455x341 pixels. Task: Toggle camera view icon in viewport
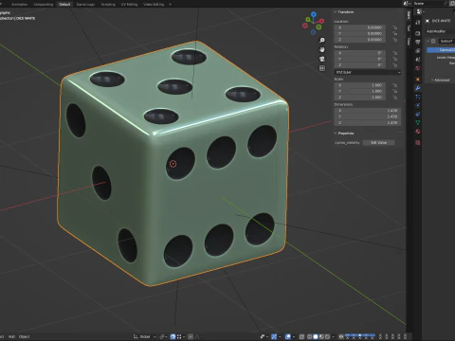[x=322, y=59]
